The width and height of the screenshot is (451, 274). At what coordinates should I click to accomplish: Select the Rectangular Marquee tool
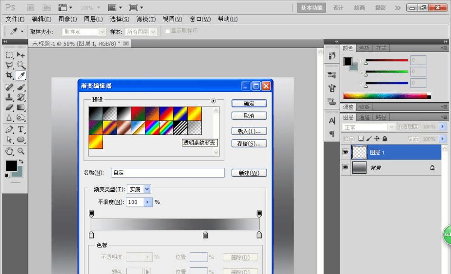tap(9, 55)
